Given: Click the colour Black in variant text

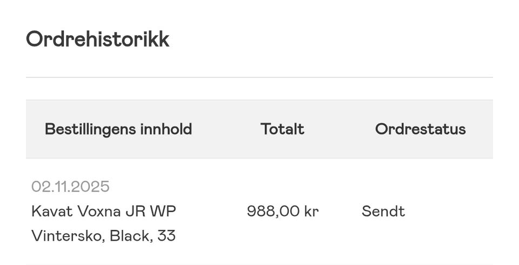Looking at the screenshot, I should (x=130, y=236).
